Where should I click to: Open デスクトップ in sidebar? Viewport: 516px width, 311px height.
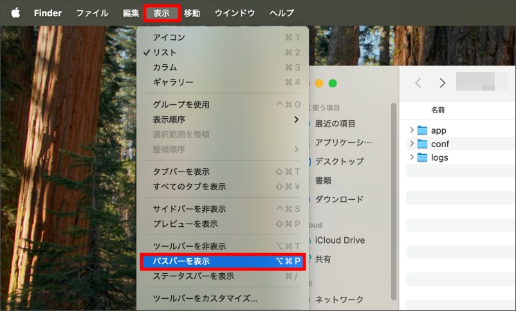[x=339, y=161]
